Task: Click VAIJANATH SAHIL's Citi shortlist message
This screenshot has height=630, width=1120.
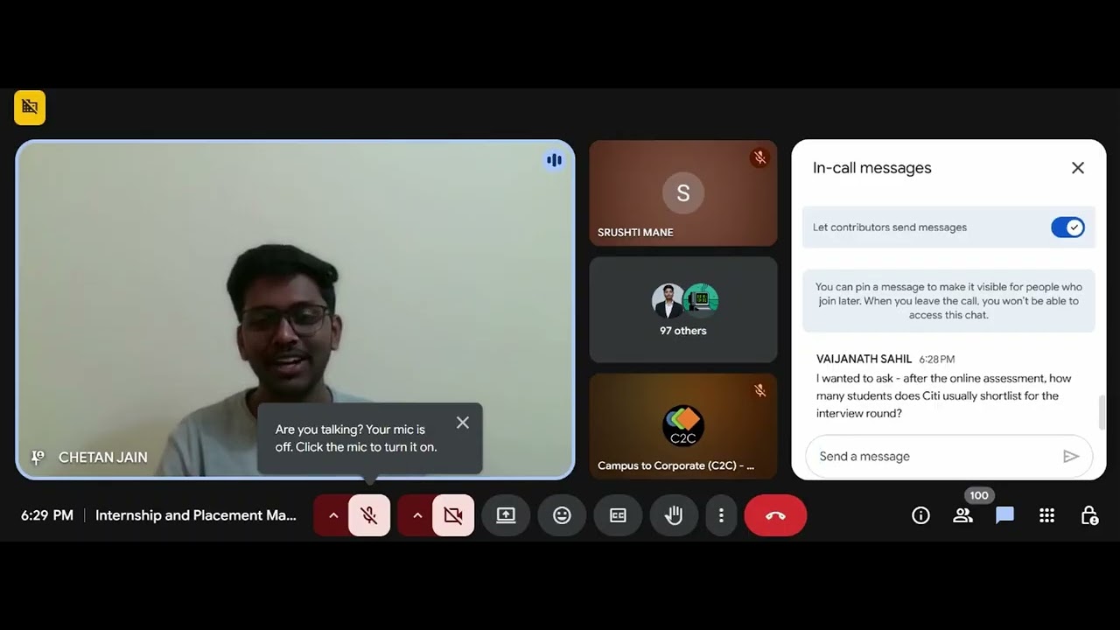Action: point(944,395)
